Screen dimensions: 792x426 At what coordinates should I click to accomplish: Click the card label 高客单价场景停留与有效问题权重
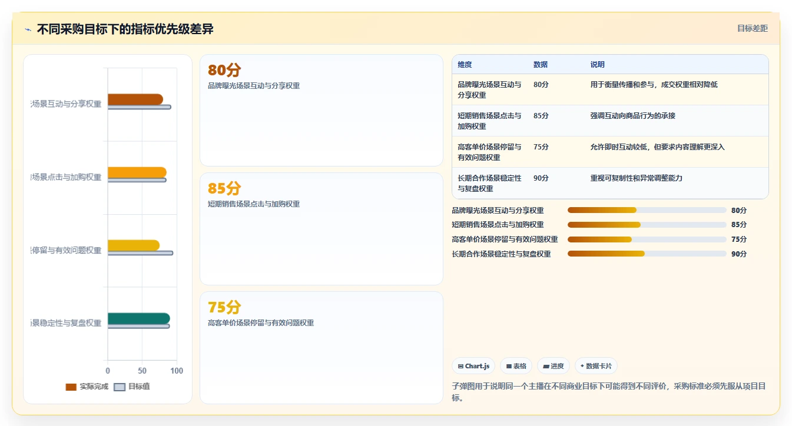pos(261,323)
